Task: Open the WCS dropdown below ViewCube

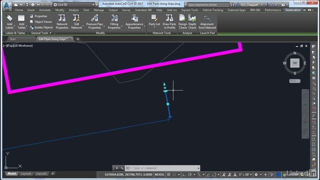Action: [x=294, y=81]
